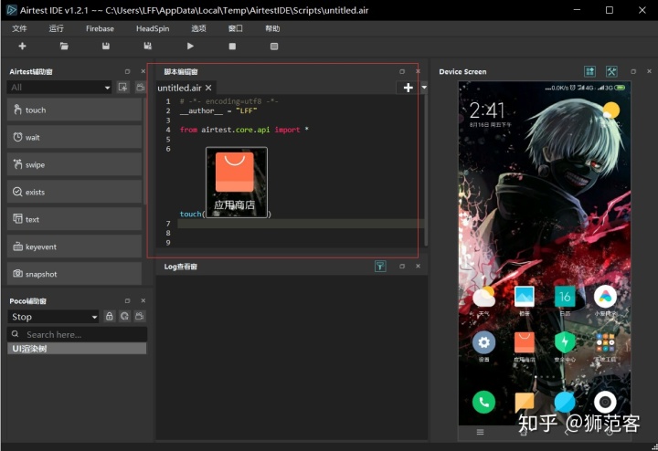Open the 文件 menu
Viewport: 658px width, 451px height.
[19, 28]
